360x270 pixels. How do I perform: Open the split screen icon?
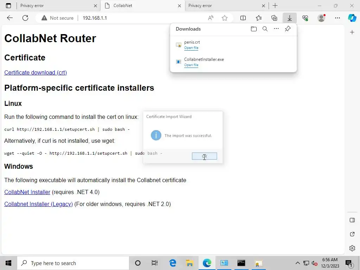243,18
